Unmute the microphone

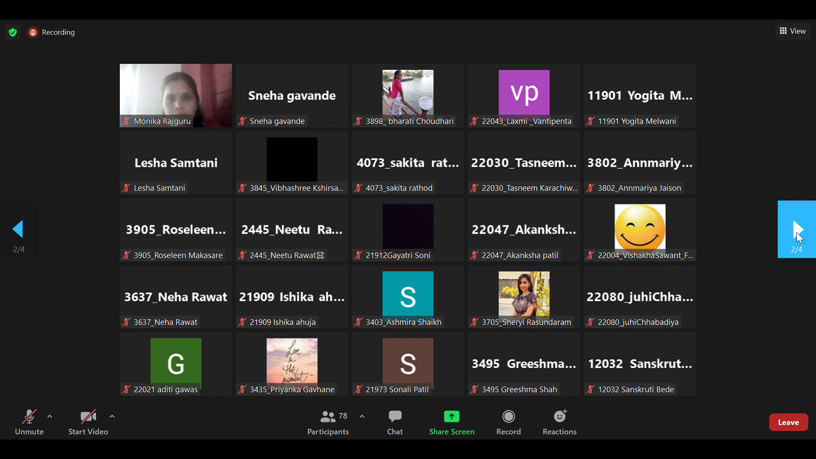click(29, 422)
